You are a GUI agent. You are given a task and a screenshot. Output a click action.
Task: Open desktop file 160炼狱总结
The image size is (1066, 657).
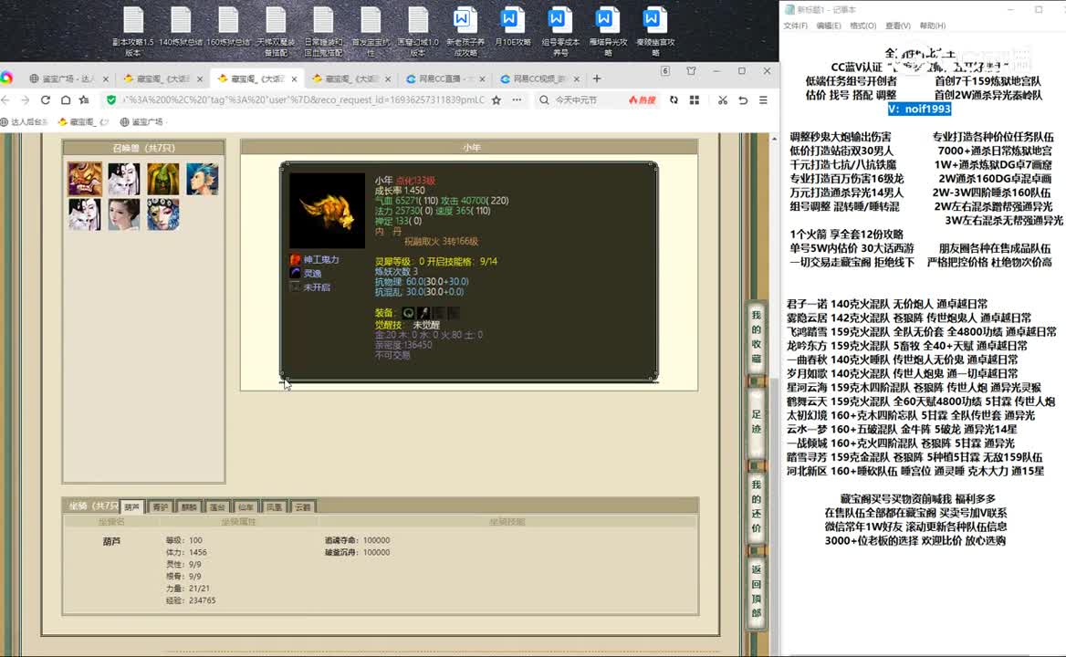(228, 27)
